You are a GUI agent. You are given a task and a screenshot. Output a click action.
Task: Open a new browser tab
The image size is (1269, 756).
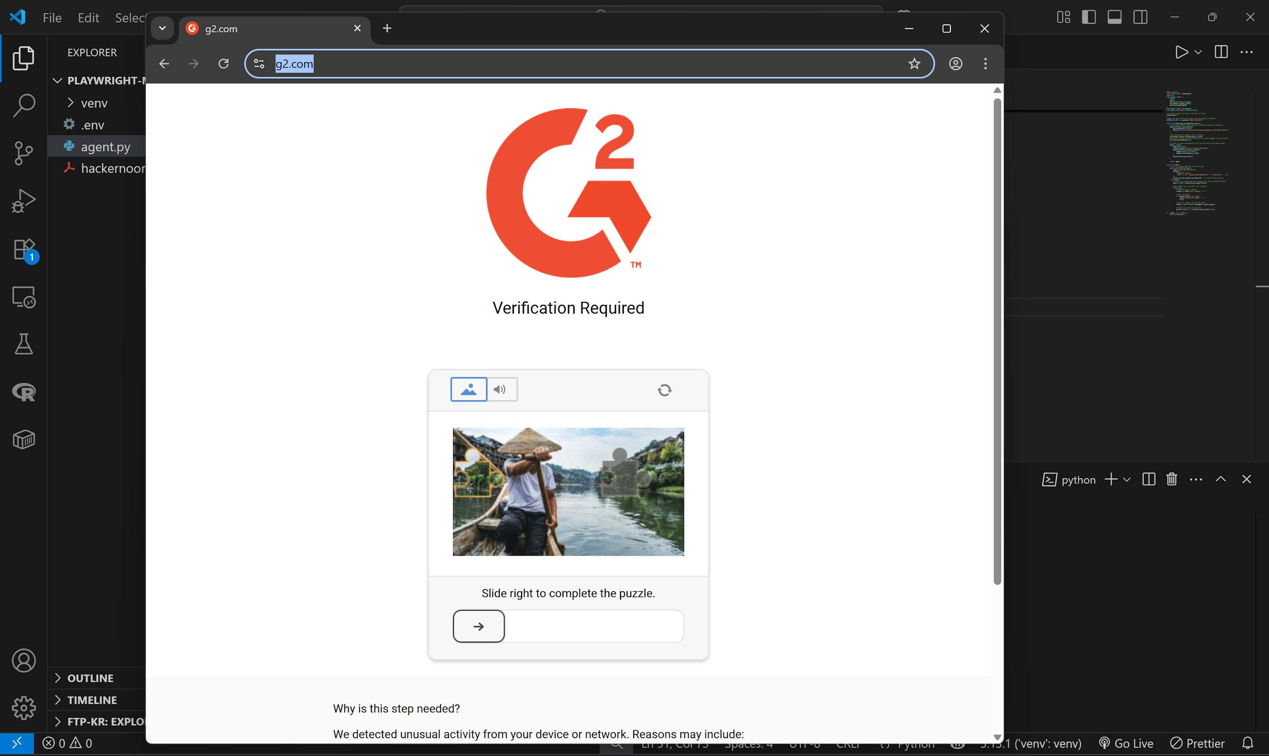point(387,28)
